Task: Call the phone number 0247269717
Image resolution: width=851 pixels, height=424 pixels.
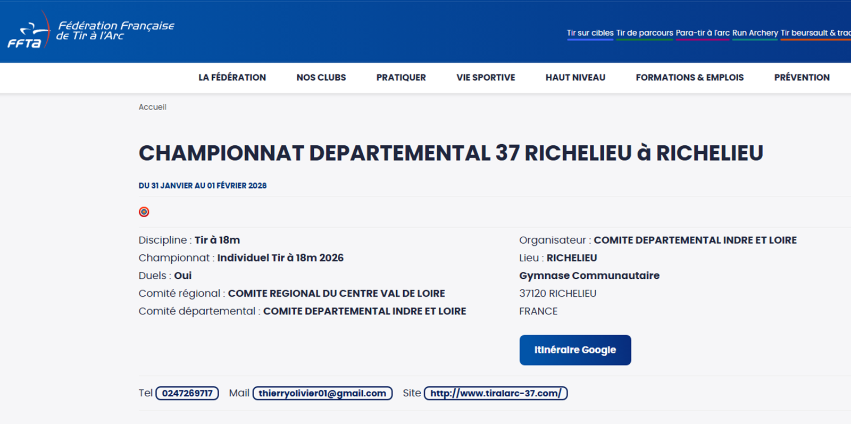Action: (187, 393)
